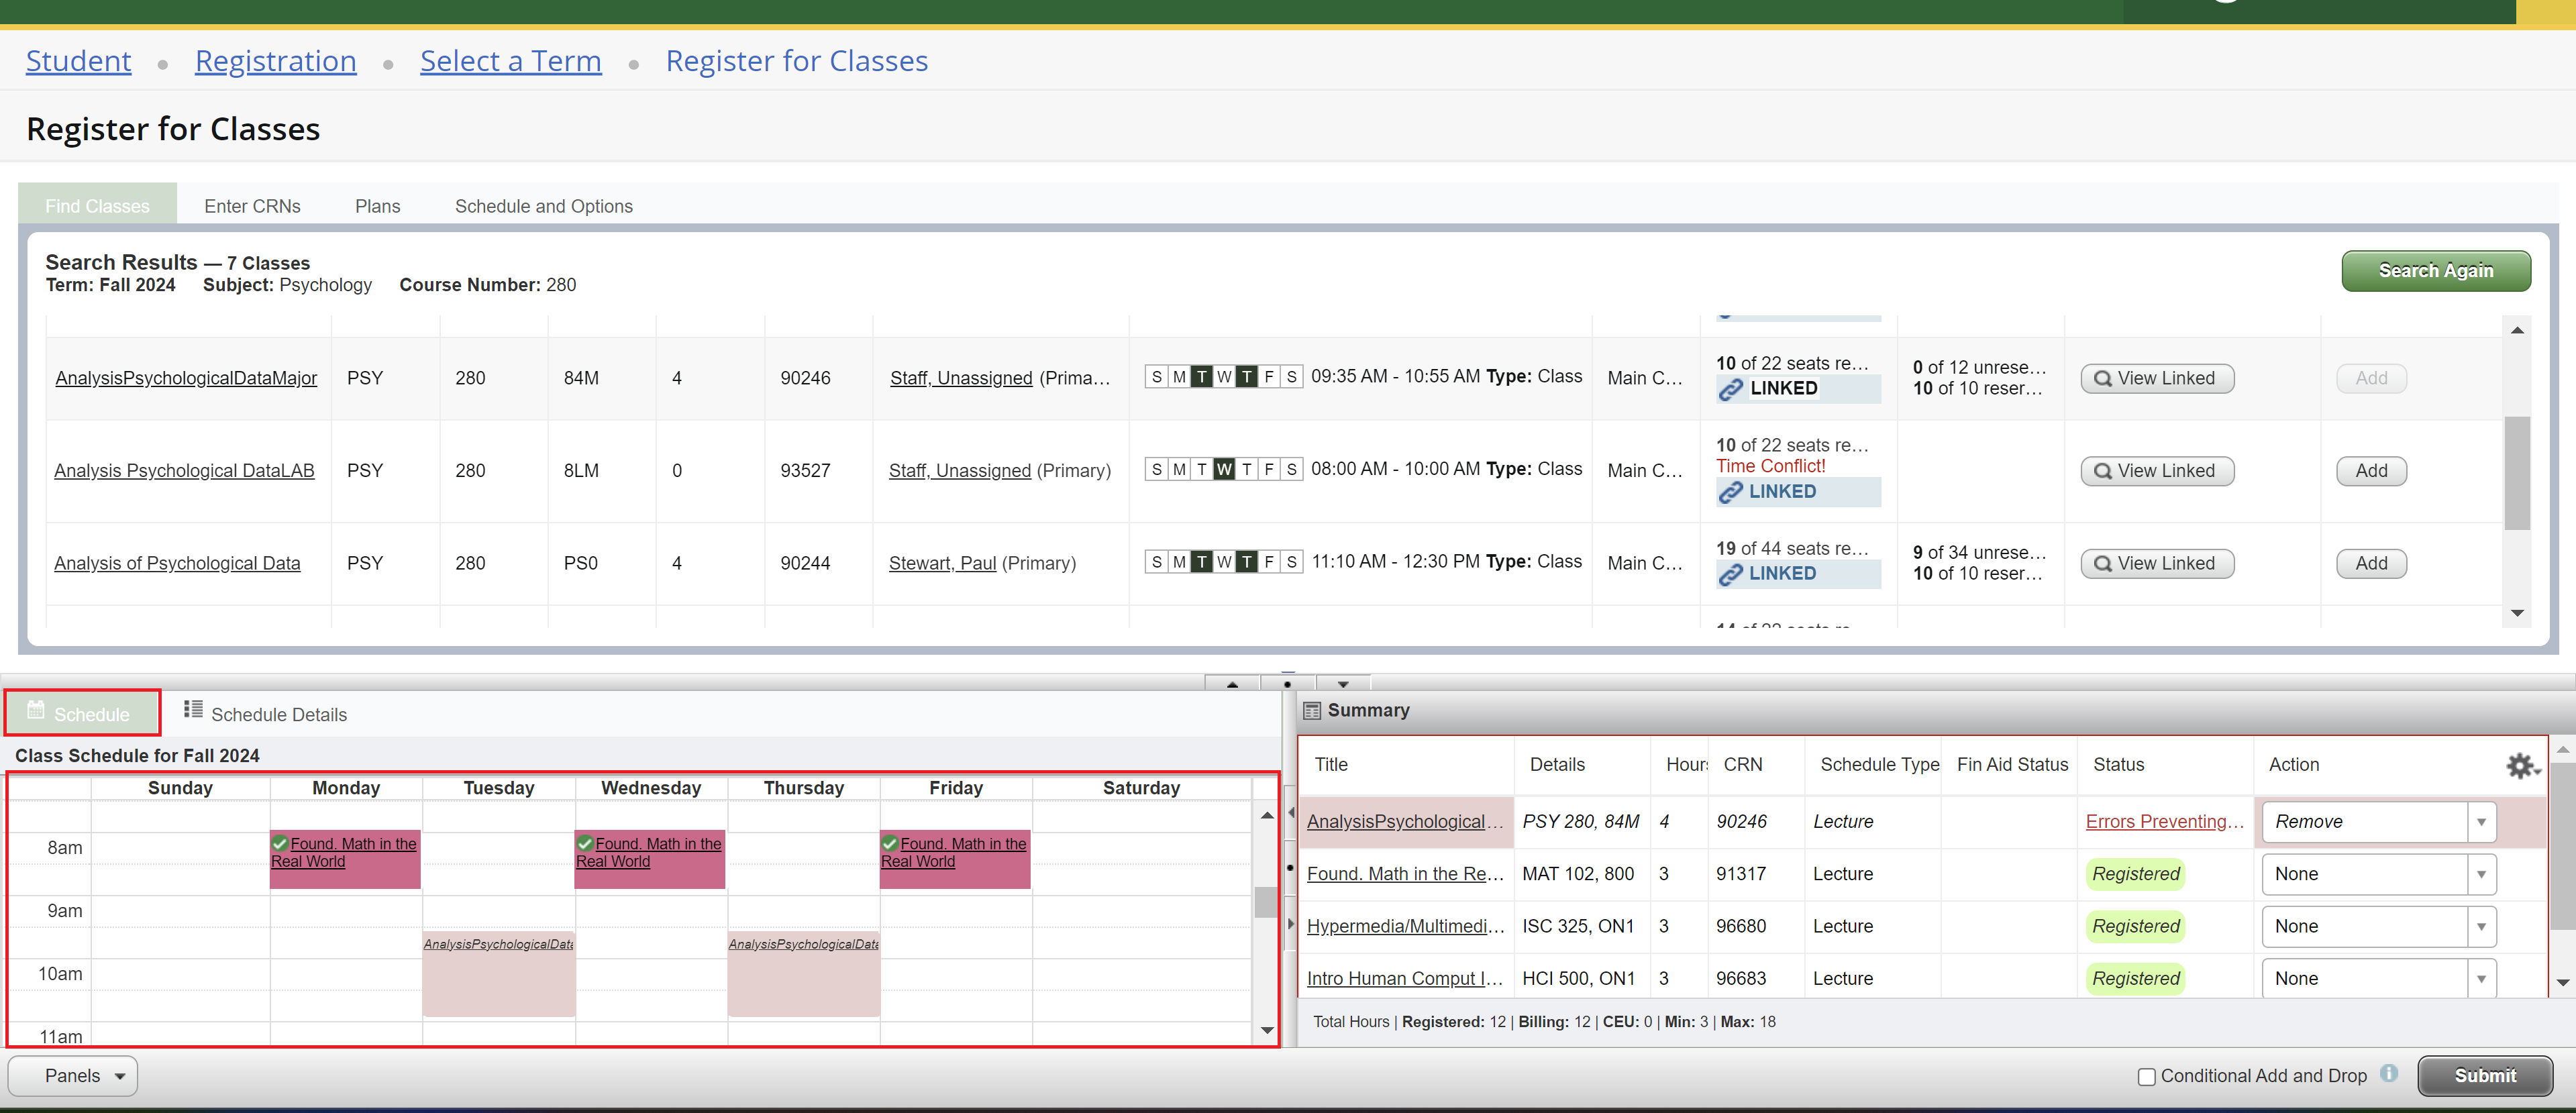Click the panel splitter center dot
Viewport: 2576px width, 1113px height.
click(1287, 684)
